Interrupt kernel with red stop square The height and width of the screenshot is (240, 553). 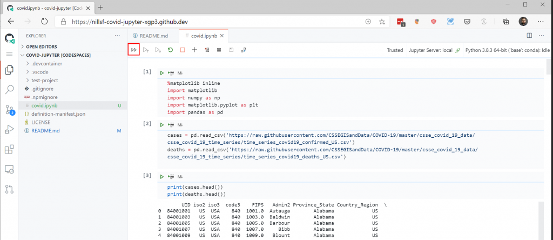pyautogui.click(x=183, y=50)
